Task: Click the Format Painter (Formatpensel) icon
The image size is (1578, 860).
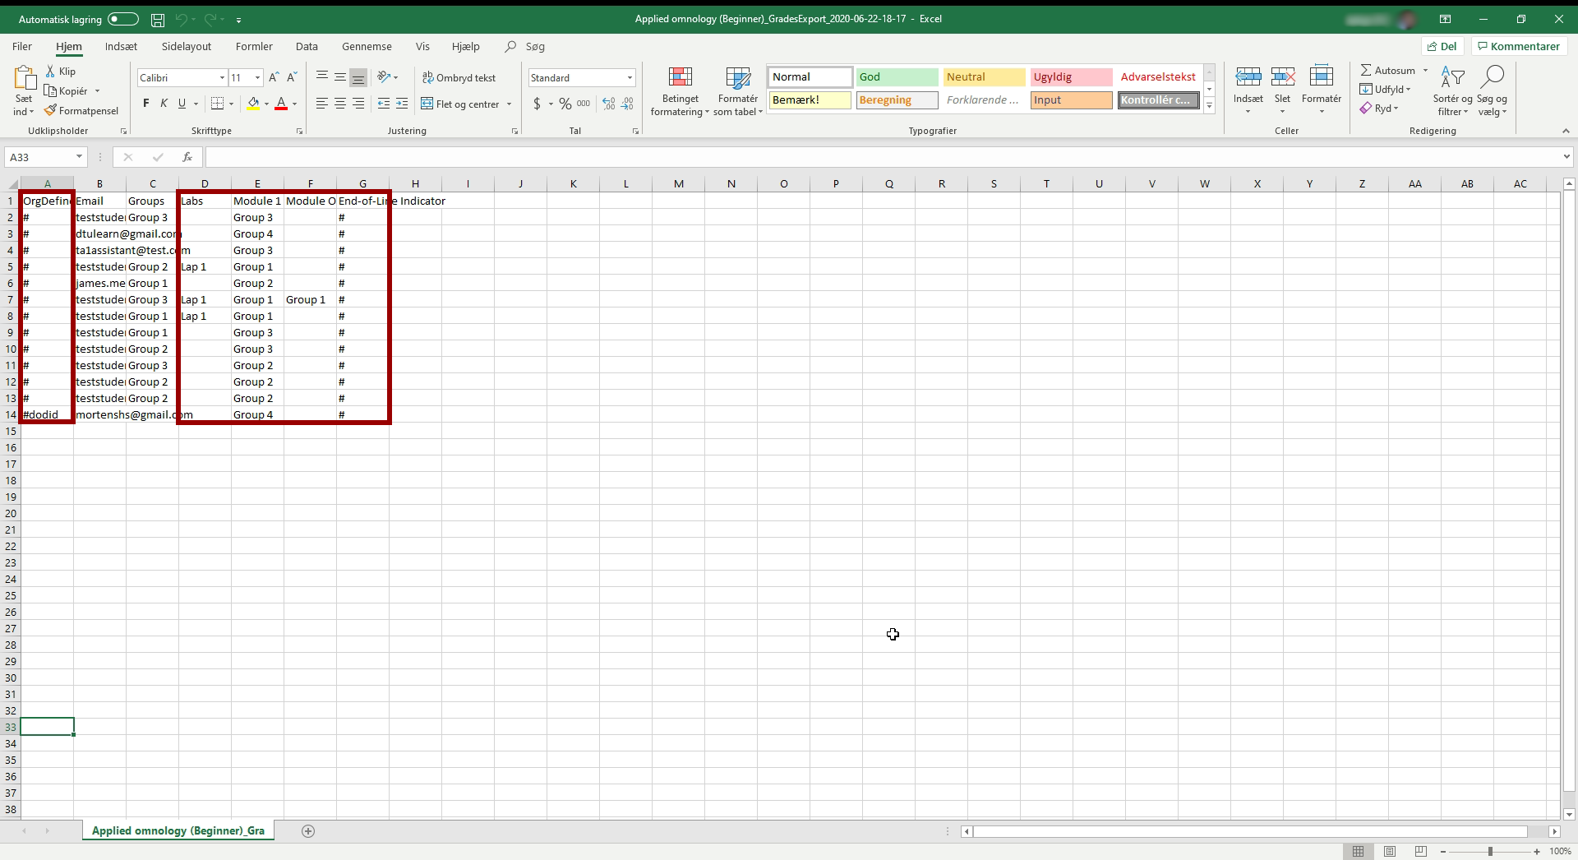Action: [51, 110]
